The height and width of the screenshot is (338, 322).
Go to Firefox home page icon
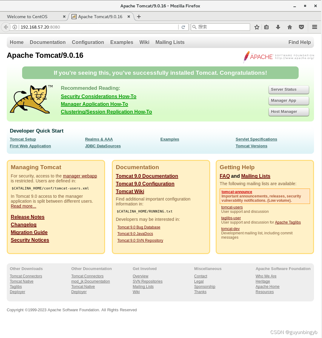[x=290, y=27]
